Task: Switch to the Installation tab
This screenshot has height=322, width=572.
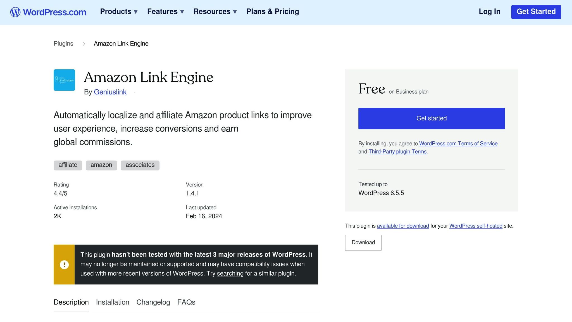Action: [113, 302]
